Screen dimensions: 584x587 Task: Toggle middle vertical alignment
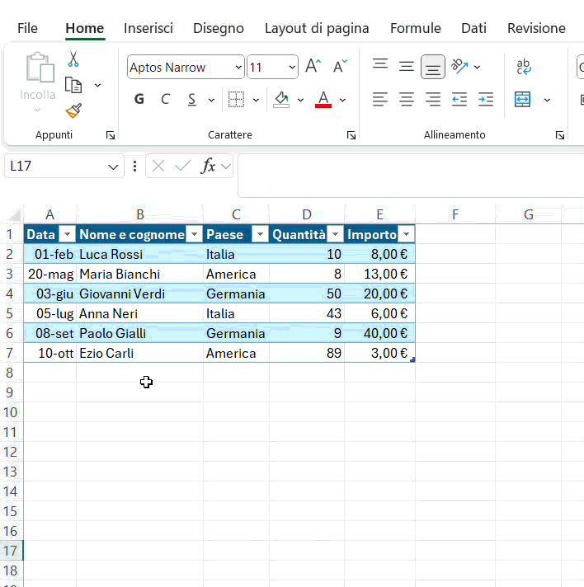[x=407, y=67]
